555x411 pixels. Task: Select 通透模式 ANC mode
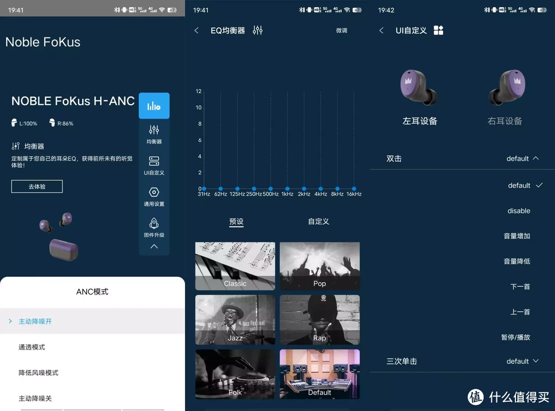[92, 347]
